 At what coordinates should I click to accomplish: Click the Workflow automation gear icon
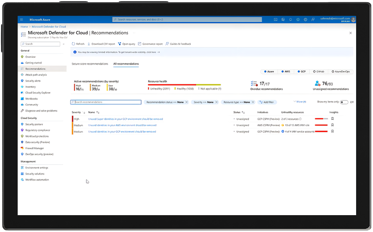click(22, 180)
